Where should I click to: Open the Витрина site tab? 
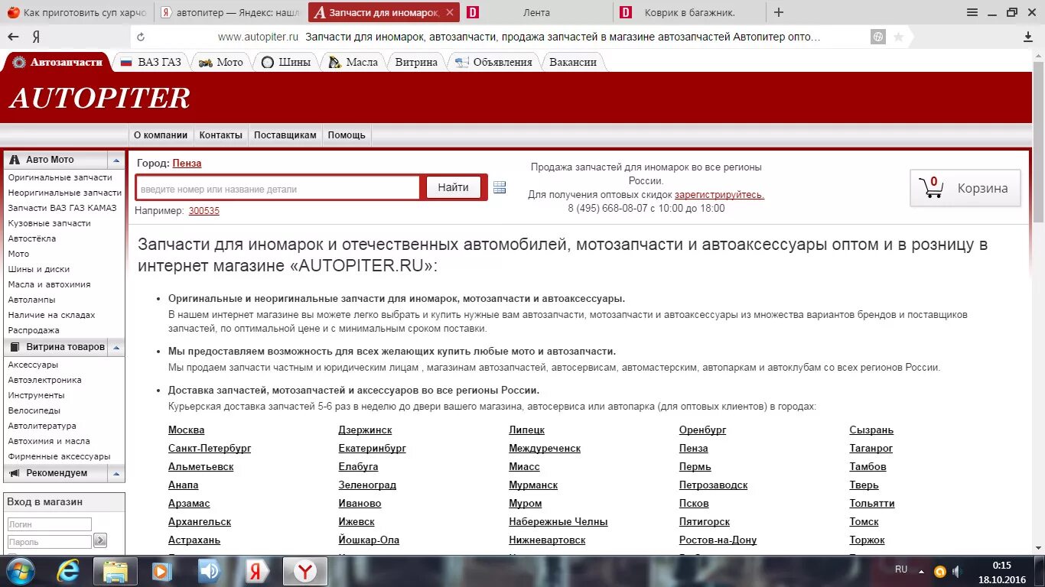(x=416, y=62)
